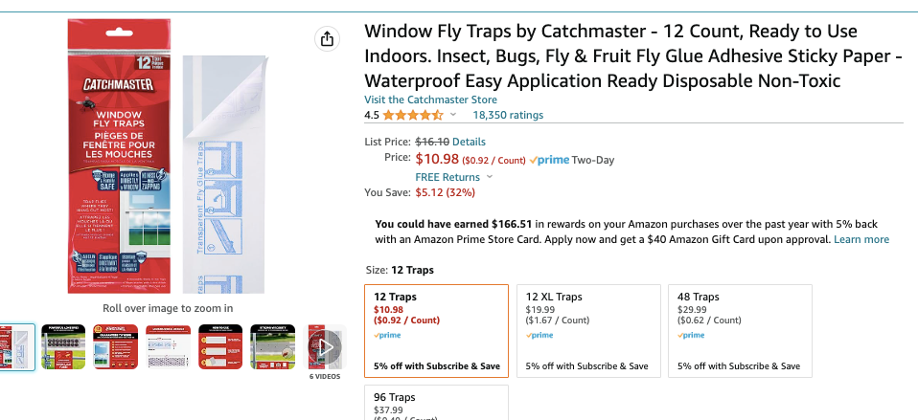This screenshot has height=420, width=918.
Task: Open the 18,350 ratings link
Action: tap(508, 116)
